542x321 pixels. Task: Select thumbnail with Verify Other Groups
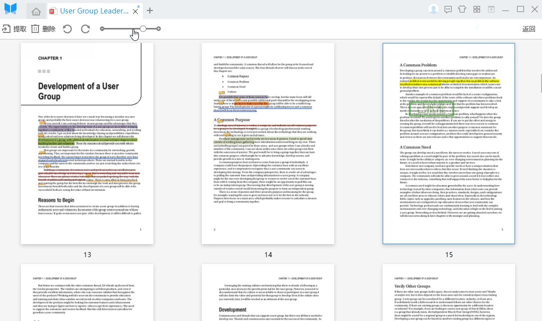(449, 293)
